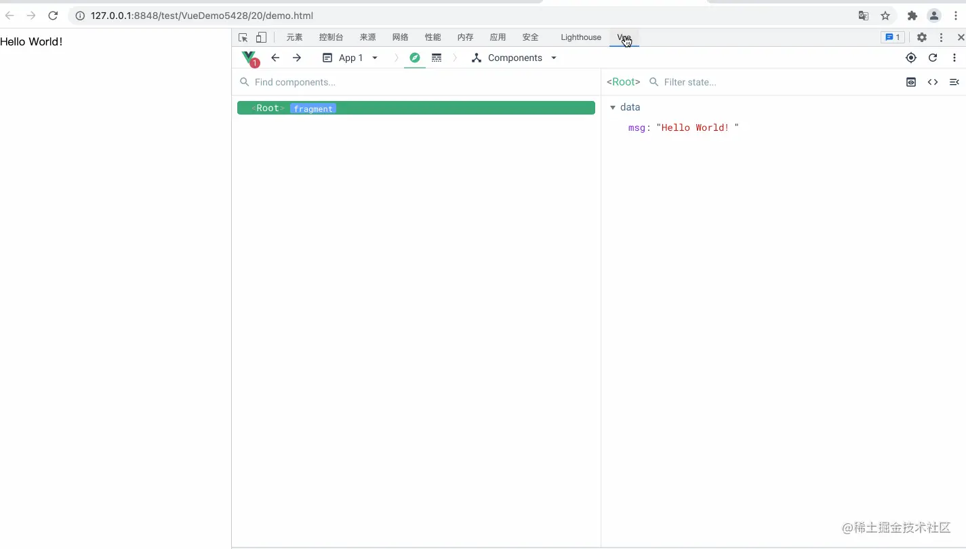Go forward in Vue devtools navigation
This screenshot has height=549, width=966.
(297, 58)
